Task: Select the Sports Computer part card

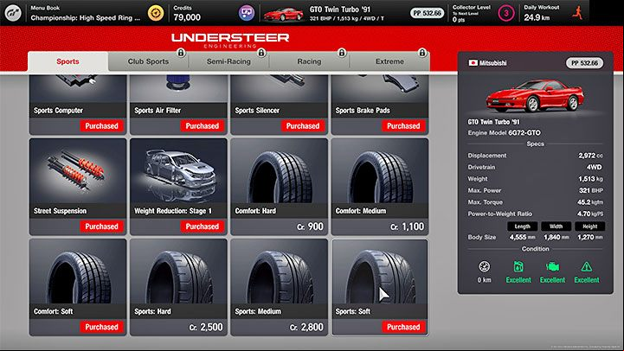Action: (x=78, y=105)
